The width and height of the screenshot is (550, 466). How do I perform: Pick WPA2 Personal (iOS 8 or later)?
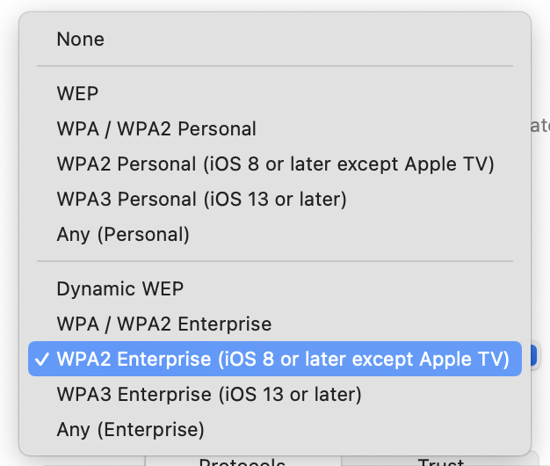tap(274, 164)
